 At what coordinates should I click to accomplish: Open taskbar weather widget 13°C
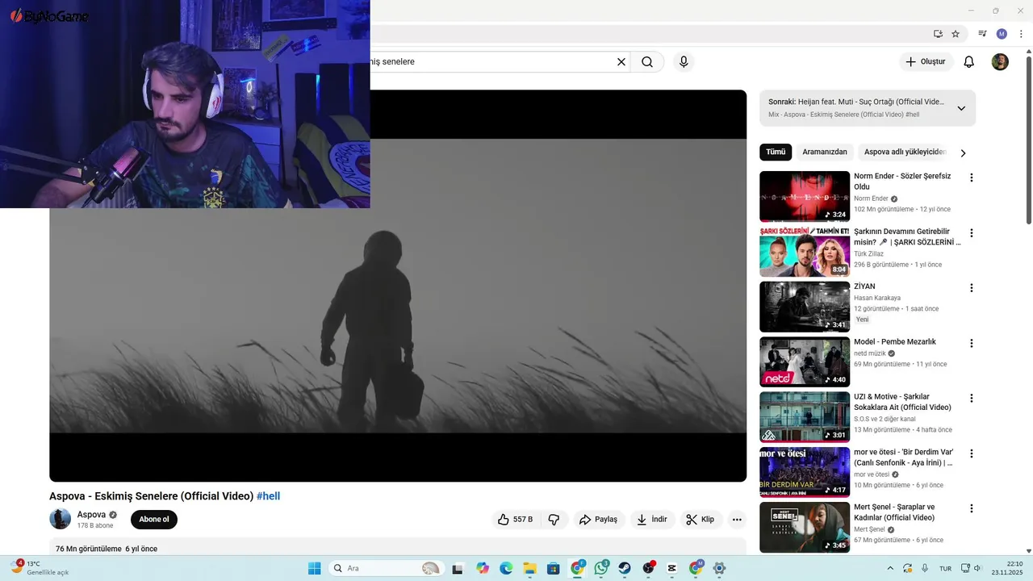(39, 568)
